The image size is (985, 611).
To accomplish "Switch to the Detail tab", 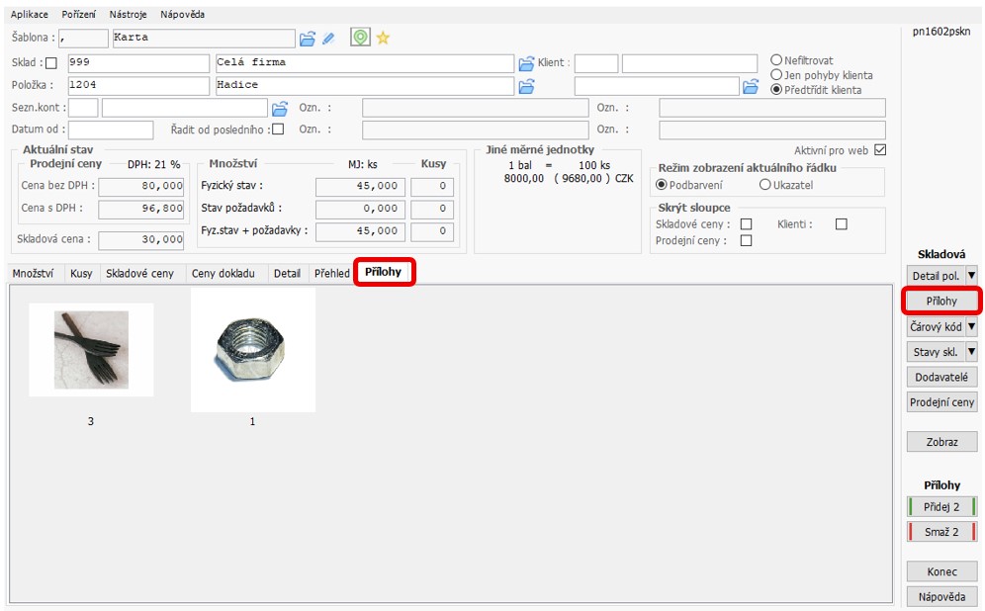I will (287, 273).
